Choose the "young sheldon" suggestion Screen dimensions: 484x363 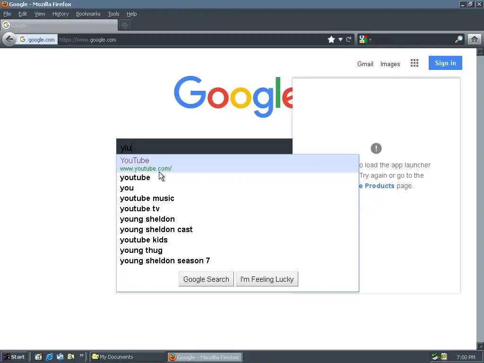click(237, 219)
